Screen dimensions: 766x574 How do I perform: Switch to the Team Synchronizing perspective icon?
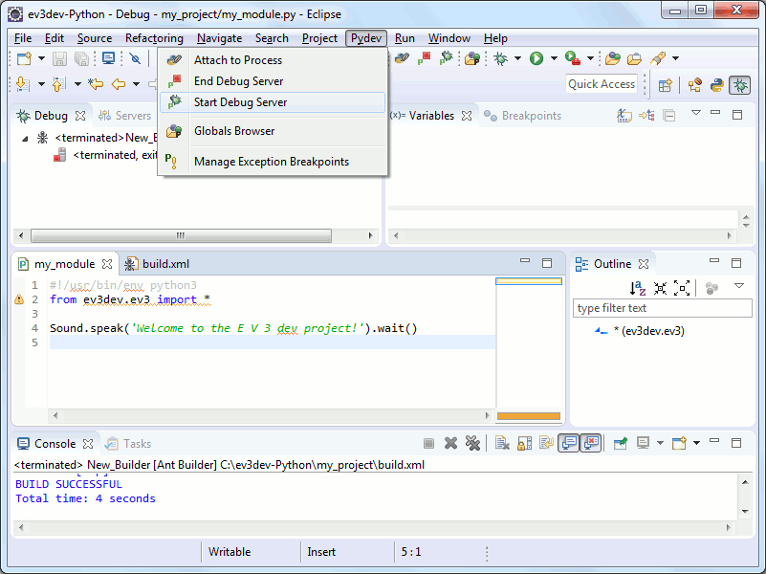pyautogui.click(x=694, y=85)
